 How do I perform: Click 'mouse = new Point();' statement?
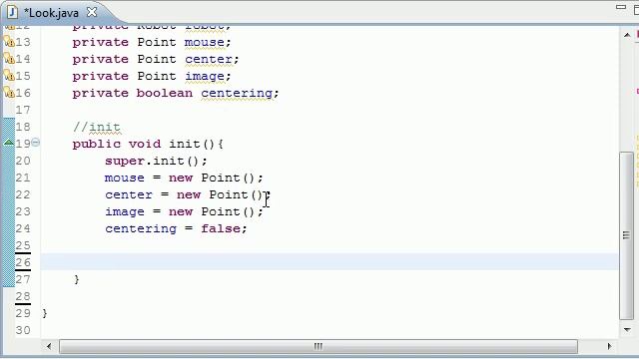pos(184,178)
